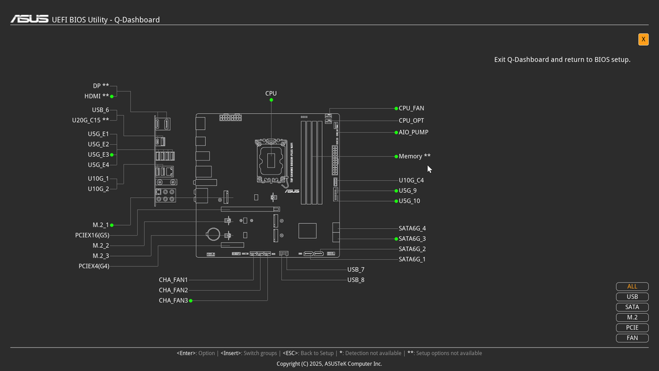
Task: Click the Memory ** label
Action: point(414,156)
